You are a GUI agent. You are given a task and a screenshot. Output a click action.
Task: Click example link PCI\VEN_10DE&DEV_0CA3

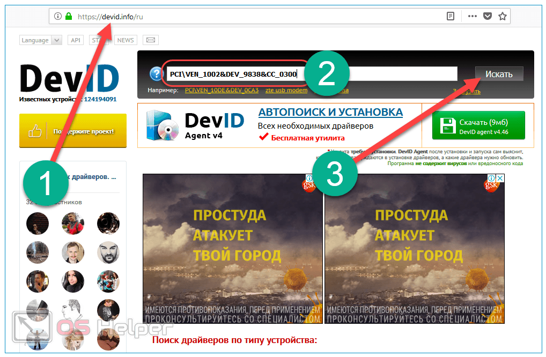[x=222, y=90]
